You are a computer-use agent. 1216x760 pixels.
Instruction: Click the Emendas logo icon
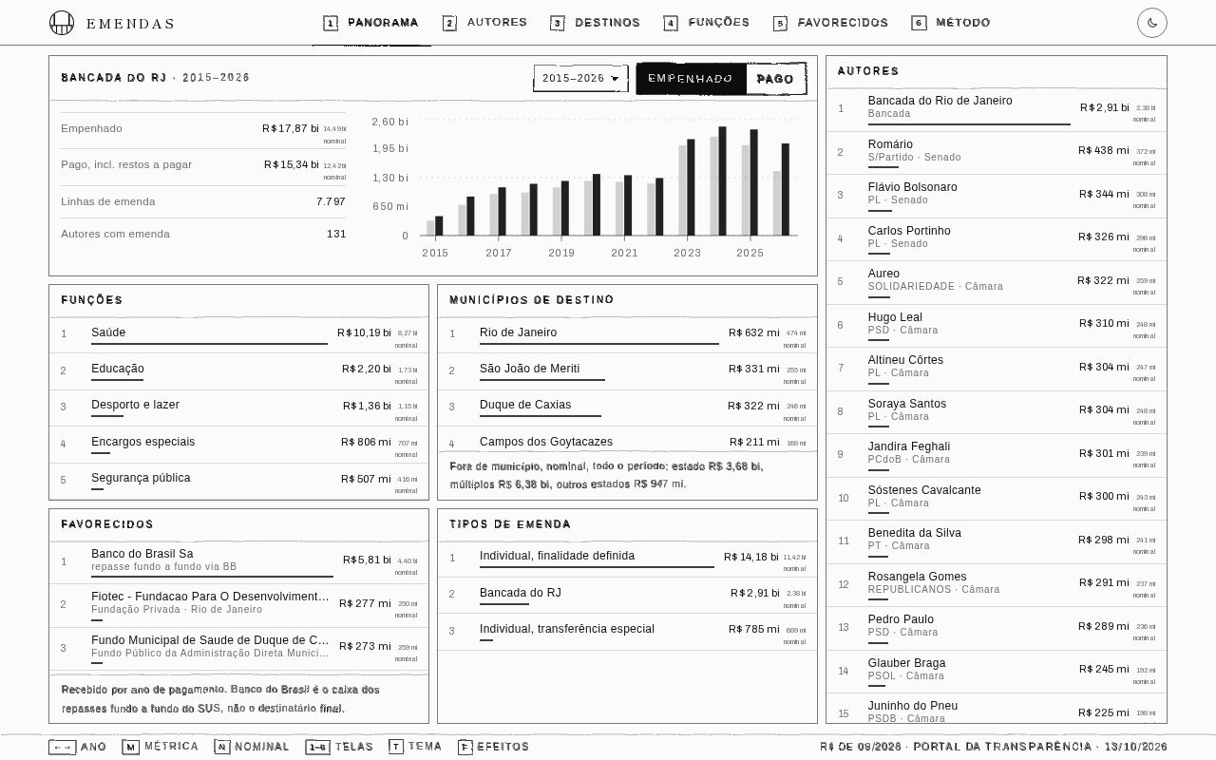[x=62, y=23]
